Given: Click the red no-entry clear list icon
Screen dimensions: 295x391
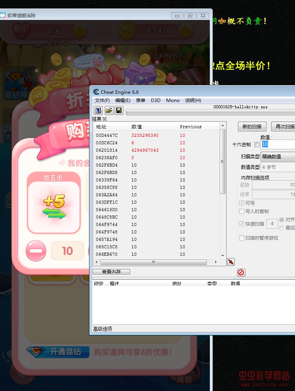Looking at the screenshot, I should [x=241, y=272].
